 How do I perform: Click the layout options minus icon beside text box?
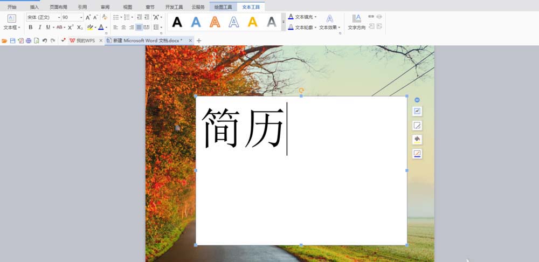pos(417,100)
